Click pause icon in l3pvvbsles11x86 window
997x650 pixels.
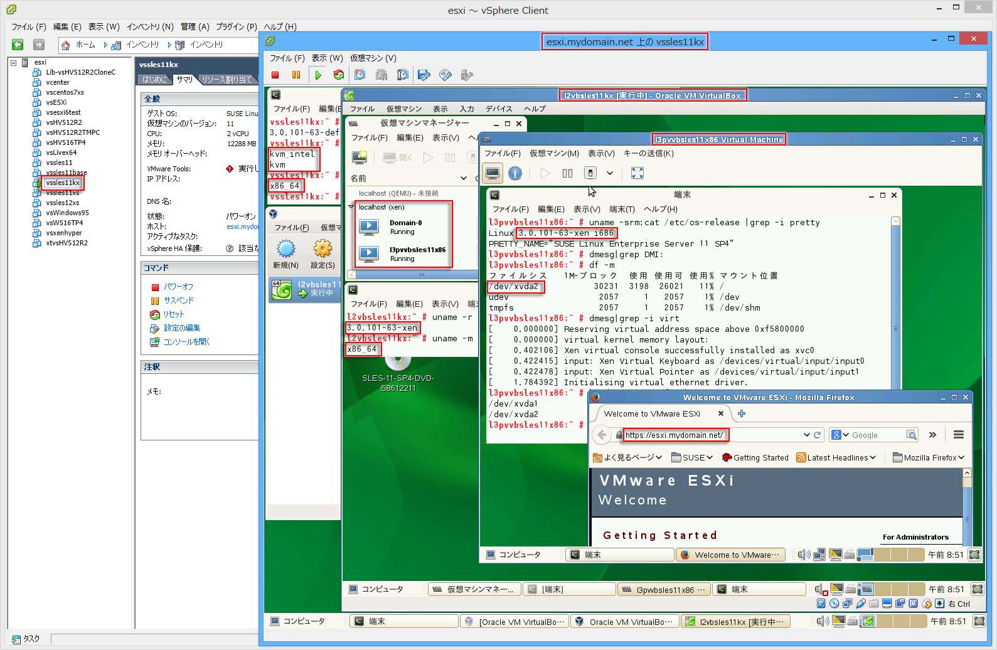pyautogui.click(x=567, y=173)
